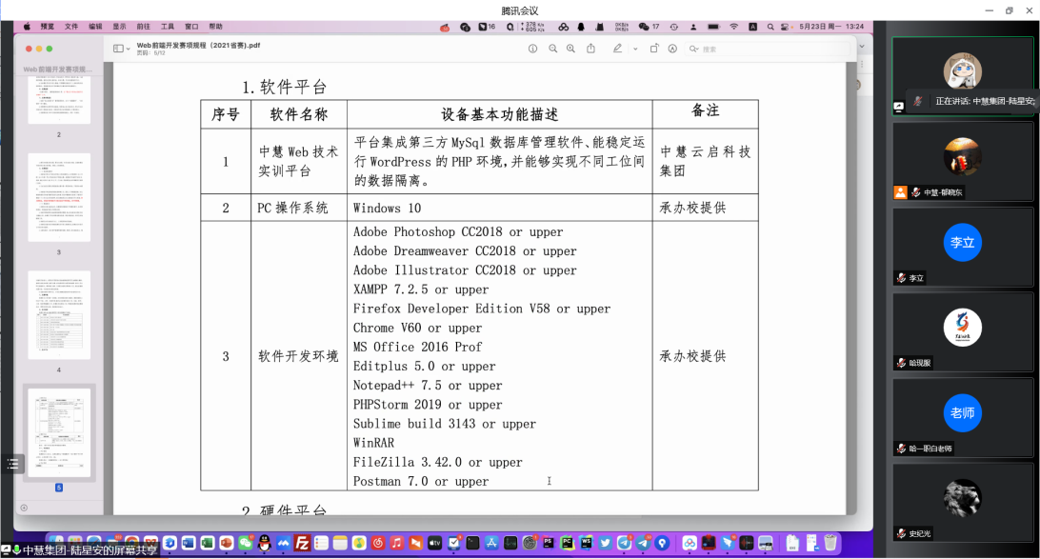Open the App Store in Dock
Viewport: 1040px width, 559px height.
coord(491,543)
